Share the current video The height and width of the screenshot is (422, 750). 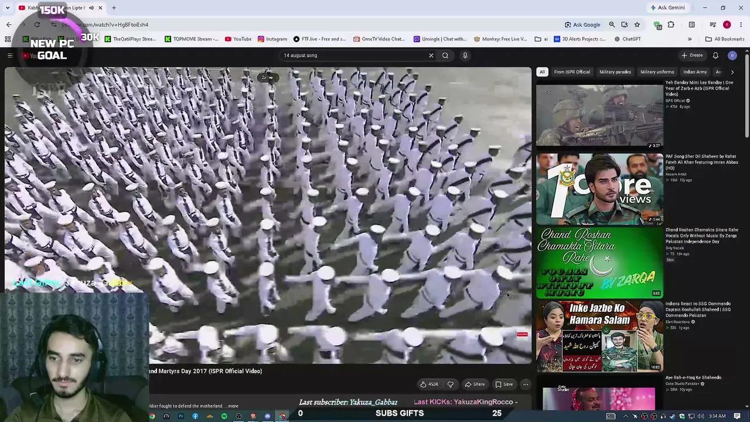pyautogui.click(x=475, y=384)
